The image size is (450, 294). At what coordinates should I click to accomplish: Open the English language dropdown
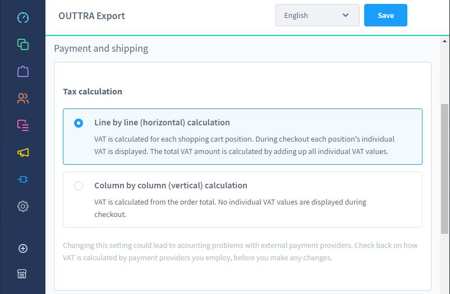[x=318, y=15]
